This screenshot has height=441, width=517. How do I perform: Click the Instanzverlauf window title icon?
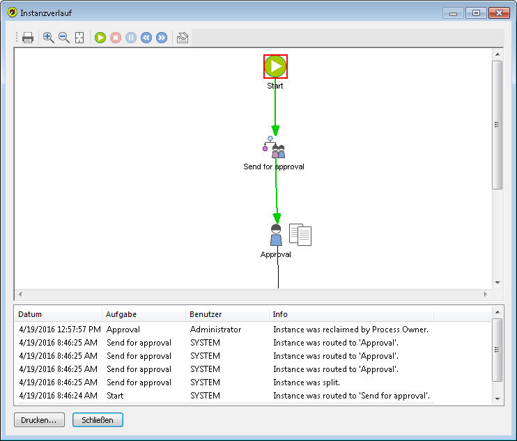(13, 13)
